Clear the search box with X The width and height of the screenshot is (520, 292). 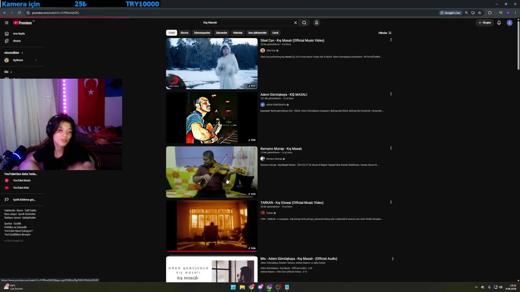[295, 23]
